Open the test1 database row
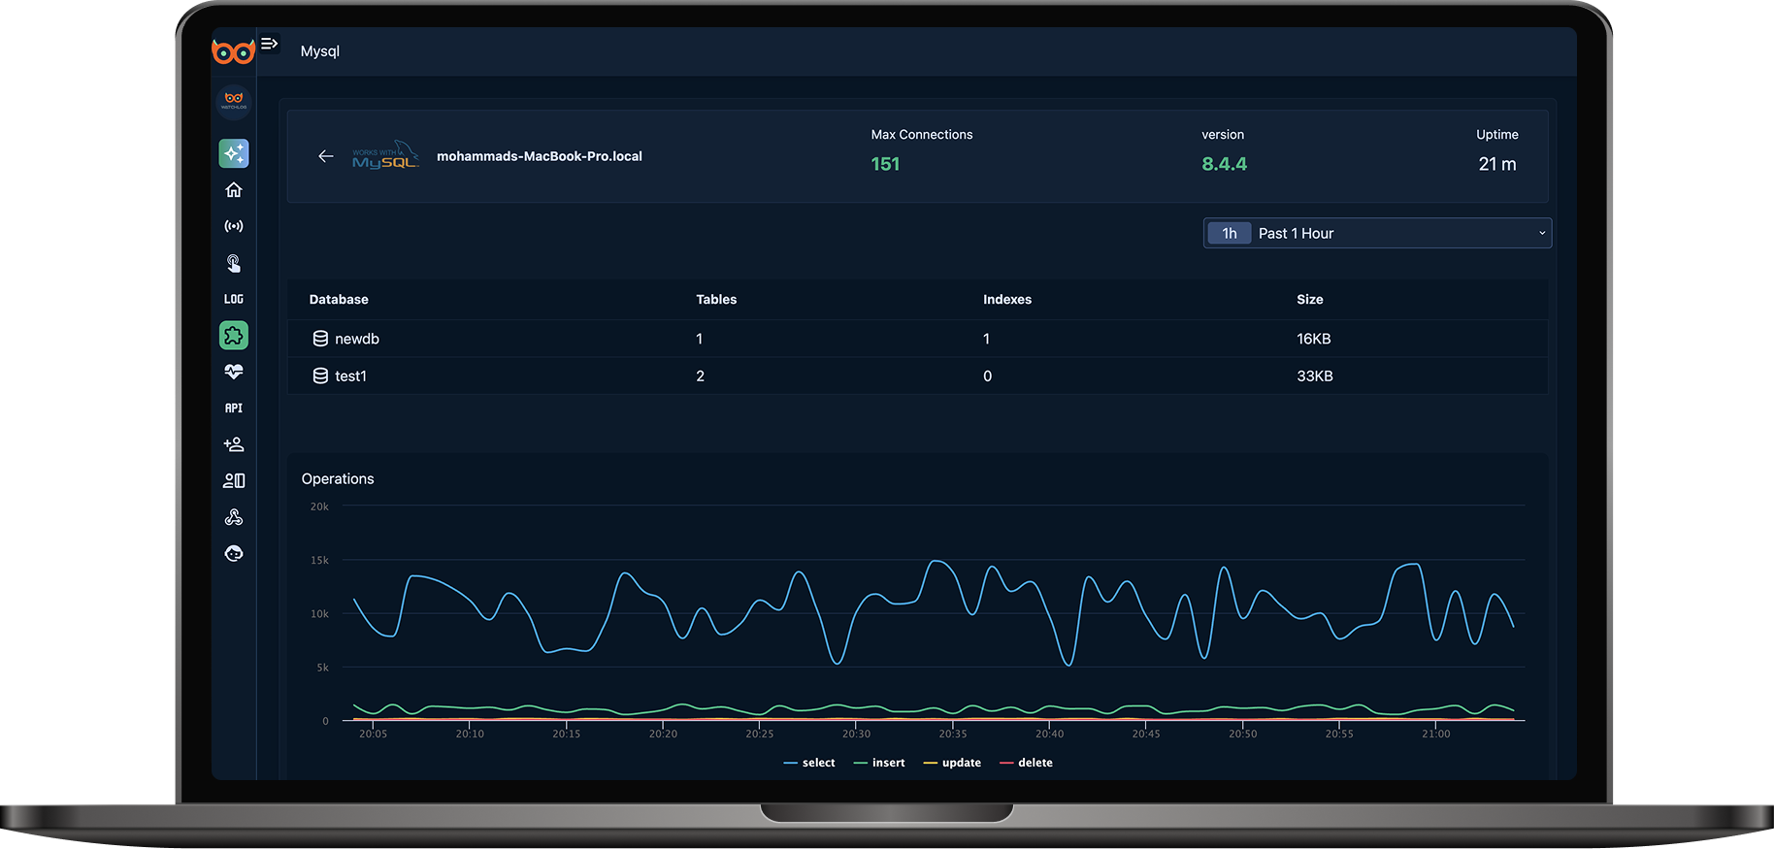1774x849 pixels. (350, 376)
